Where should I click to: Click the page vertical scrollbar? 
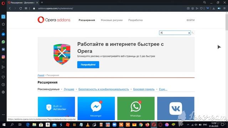(x=227, y=22)
